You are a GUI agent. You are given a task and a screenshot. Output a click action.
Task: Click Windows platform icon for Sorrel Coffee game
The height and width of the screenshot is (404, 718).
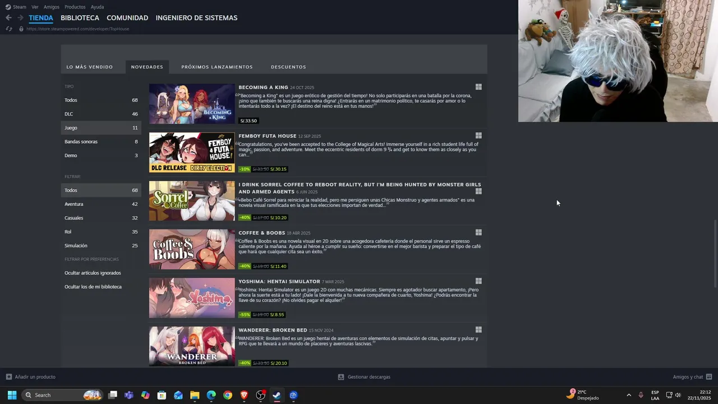click(478, 191)
